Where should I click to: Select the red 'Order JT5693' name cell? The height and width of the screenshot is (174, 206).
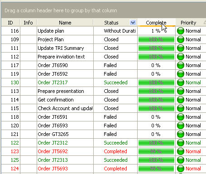pyautogui.click(x=65, y=169)
